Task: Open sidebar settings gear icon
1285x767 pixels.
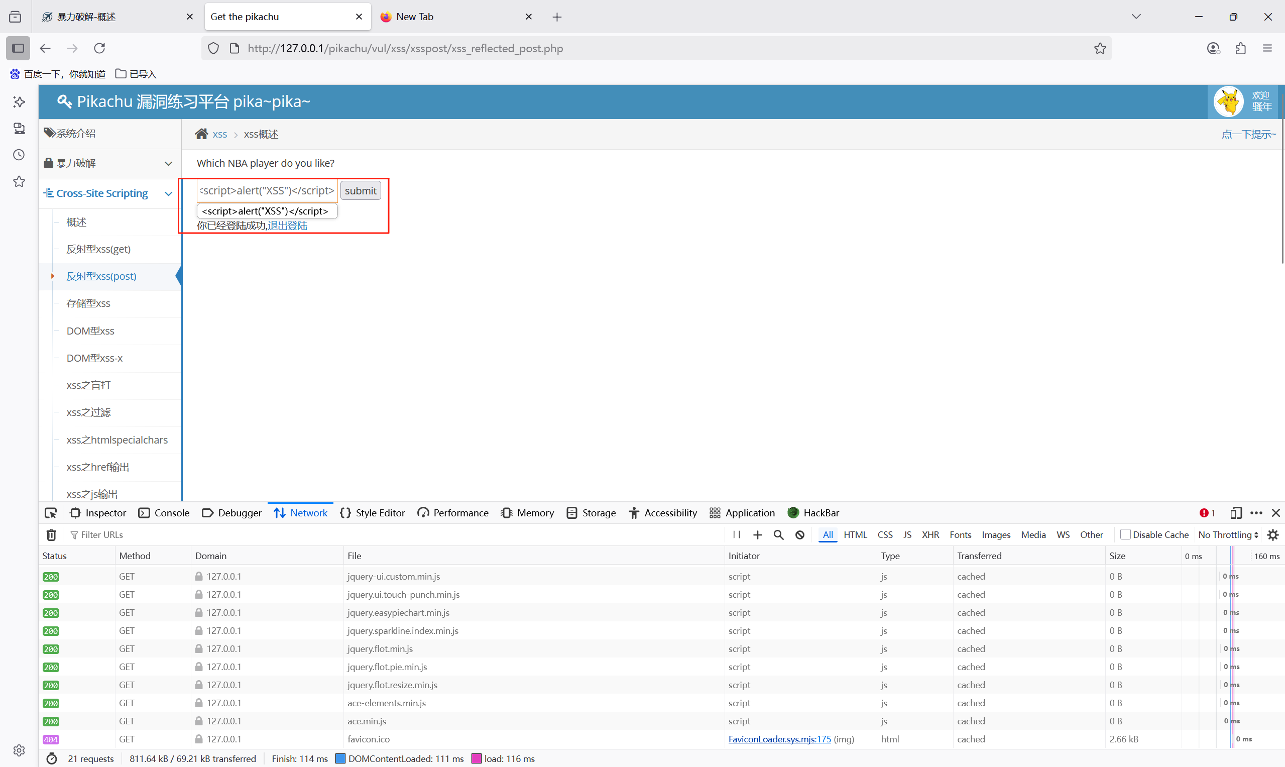Action: click(19, 750)
